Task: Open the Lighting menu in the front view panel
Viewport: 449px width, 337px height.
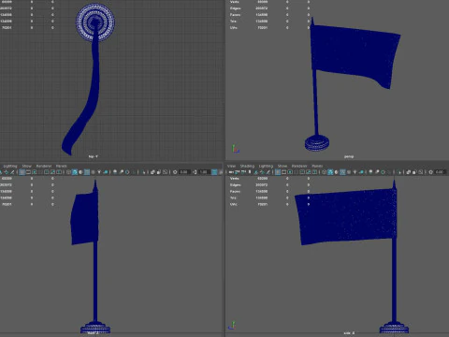Action: tap(10, 166)
